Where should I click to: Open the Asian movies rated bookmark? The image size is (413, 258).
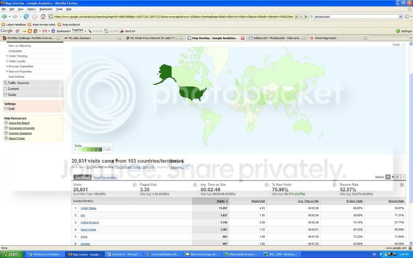pyautogui.click(x=42, y=25)
